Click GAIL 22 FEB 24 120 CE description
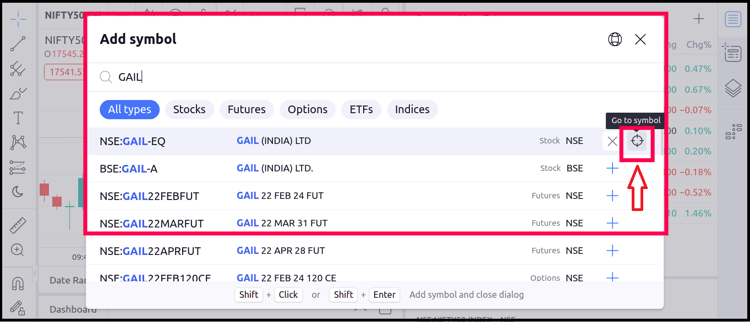The width and height of the screenshot is (750, 322). click(286, 277)
